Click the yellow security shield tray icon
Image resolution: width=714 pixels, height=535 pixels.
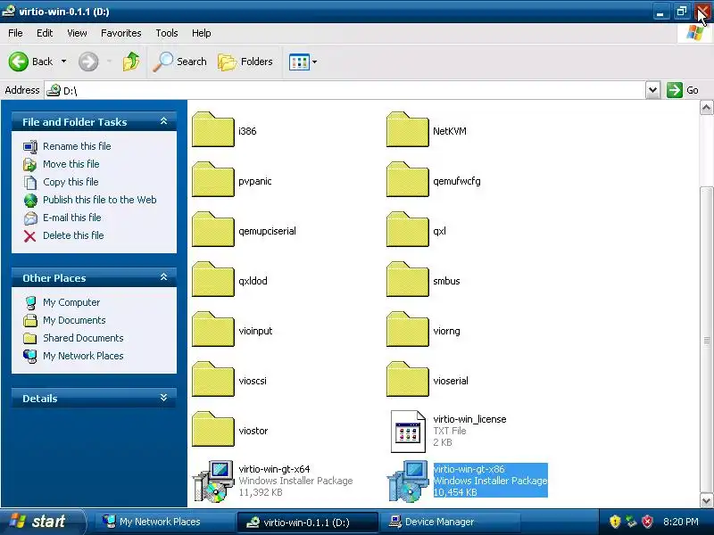(615, 522)
